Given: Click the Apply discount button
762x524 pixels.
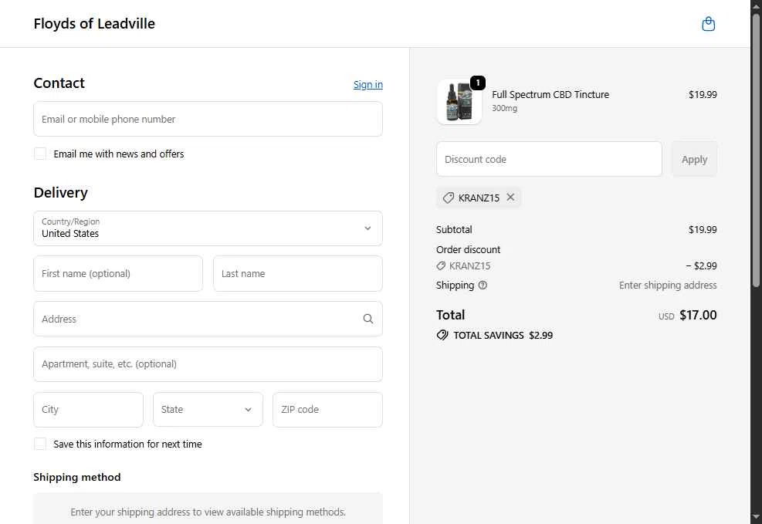Looking at the screenshot, I should pos(694,159).
